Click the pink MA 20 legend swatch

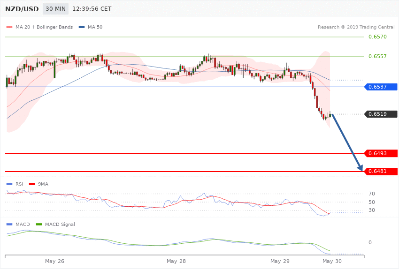pyautogui.click(x=9, y=27)
